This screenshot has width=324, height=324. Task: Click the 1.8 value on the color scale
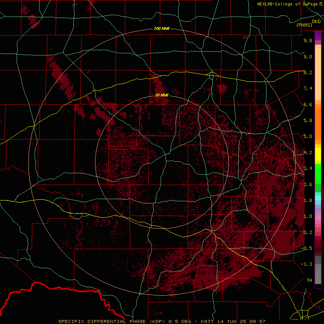pos(308,201)
